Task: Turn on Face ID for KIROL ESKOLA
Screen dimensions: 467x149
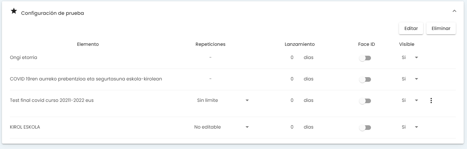Action: (x=365, y=128)
